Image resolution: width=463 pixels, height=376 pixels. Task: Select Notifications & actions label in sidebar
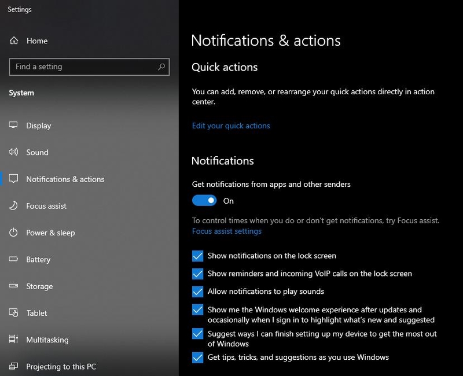pos(65,179)
